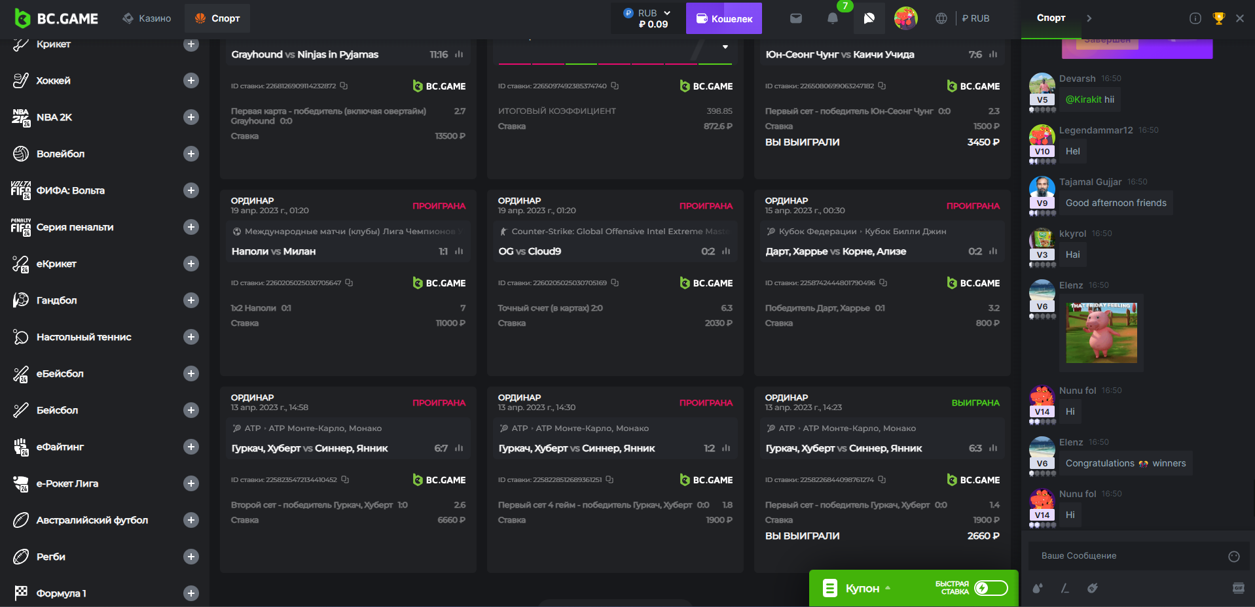Expand the ФИФА: Вольта category
The height and width of the screenshot is (607, 1255).
(x=191, y=190)
